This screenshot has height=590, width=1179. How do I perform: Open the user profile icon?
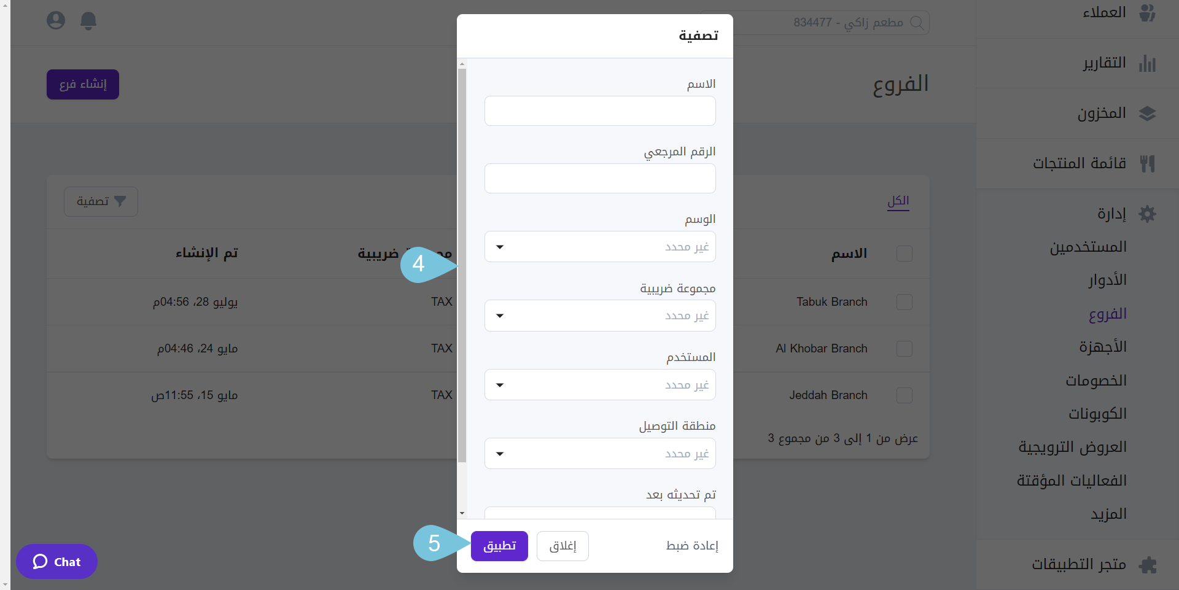click(x=56, y=21)
